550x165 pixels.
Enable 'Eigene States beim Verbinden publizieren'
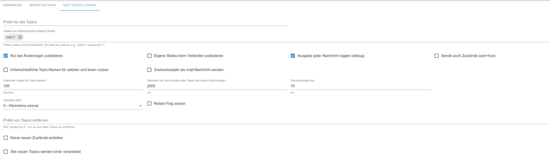[x=149, y=56]
